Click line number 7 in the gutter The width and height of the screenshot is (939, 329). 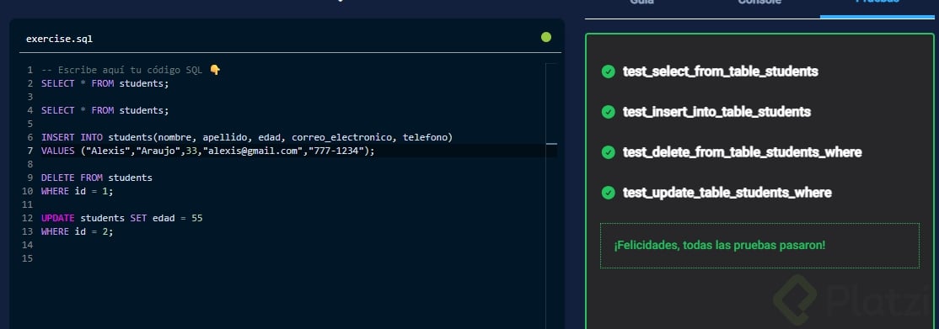point(30,151)
